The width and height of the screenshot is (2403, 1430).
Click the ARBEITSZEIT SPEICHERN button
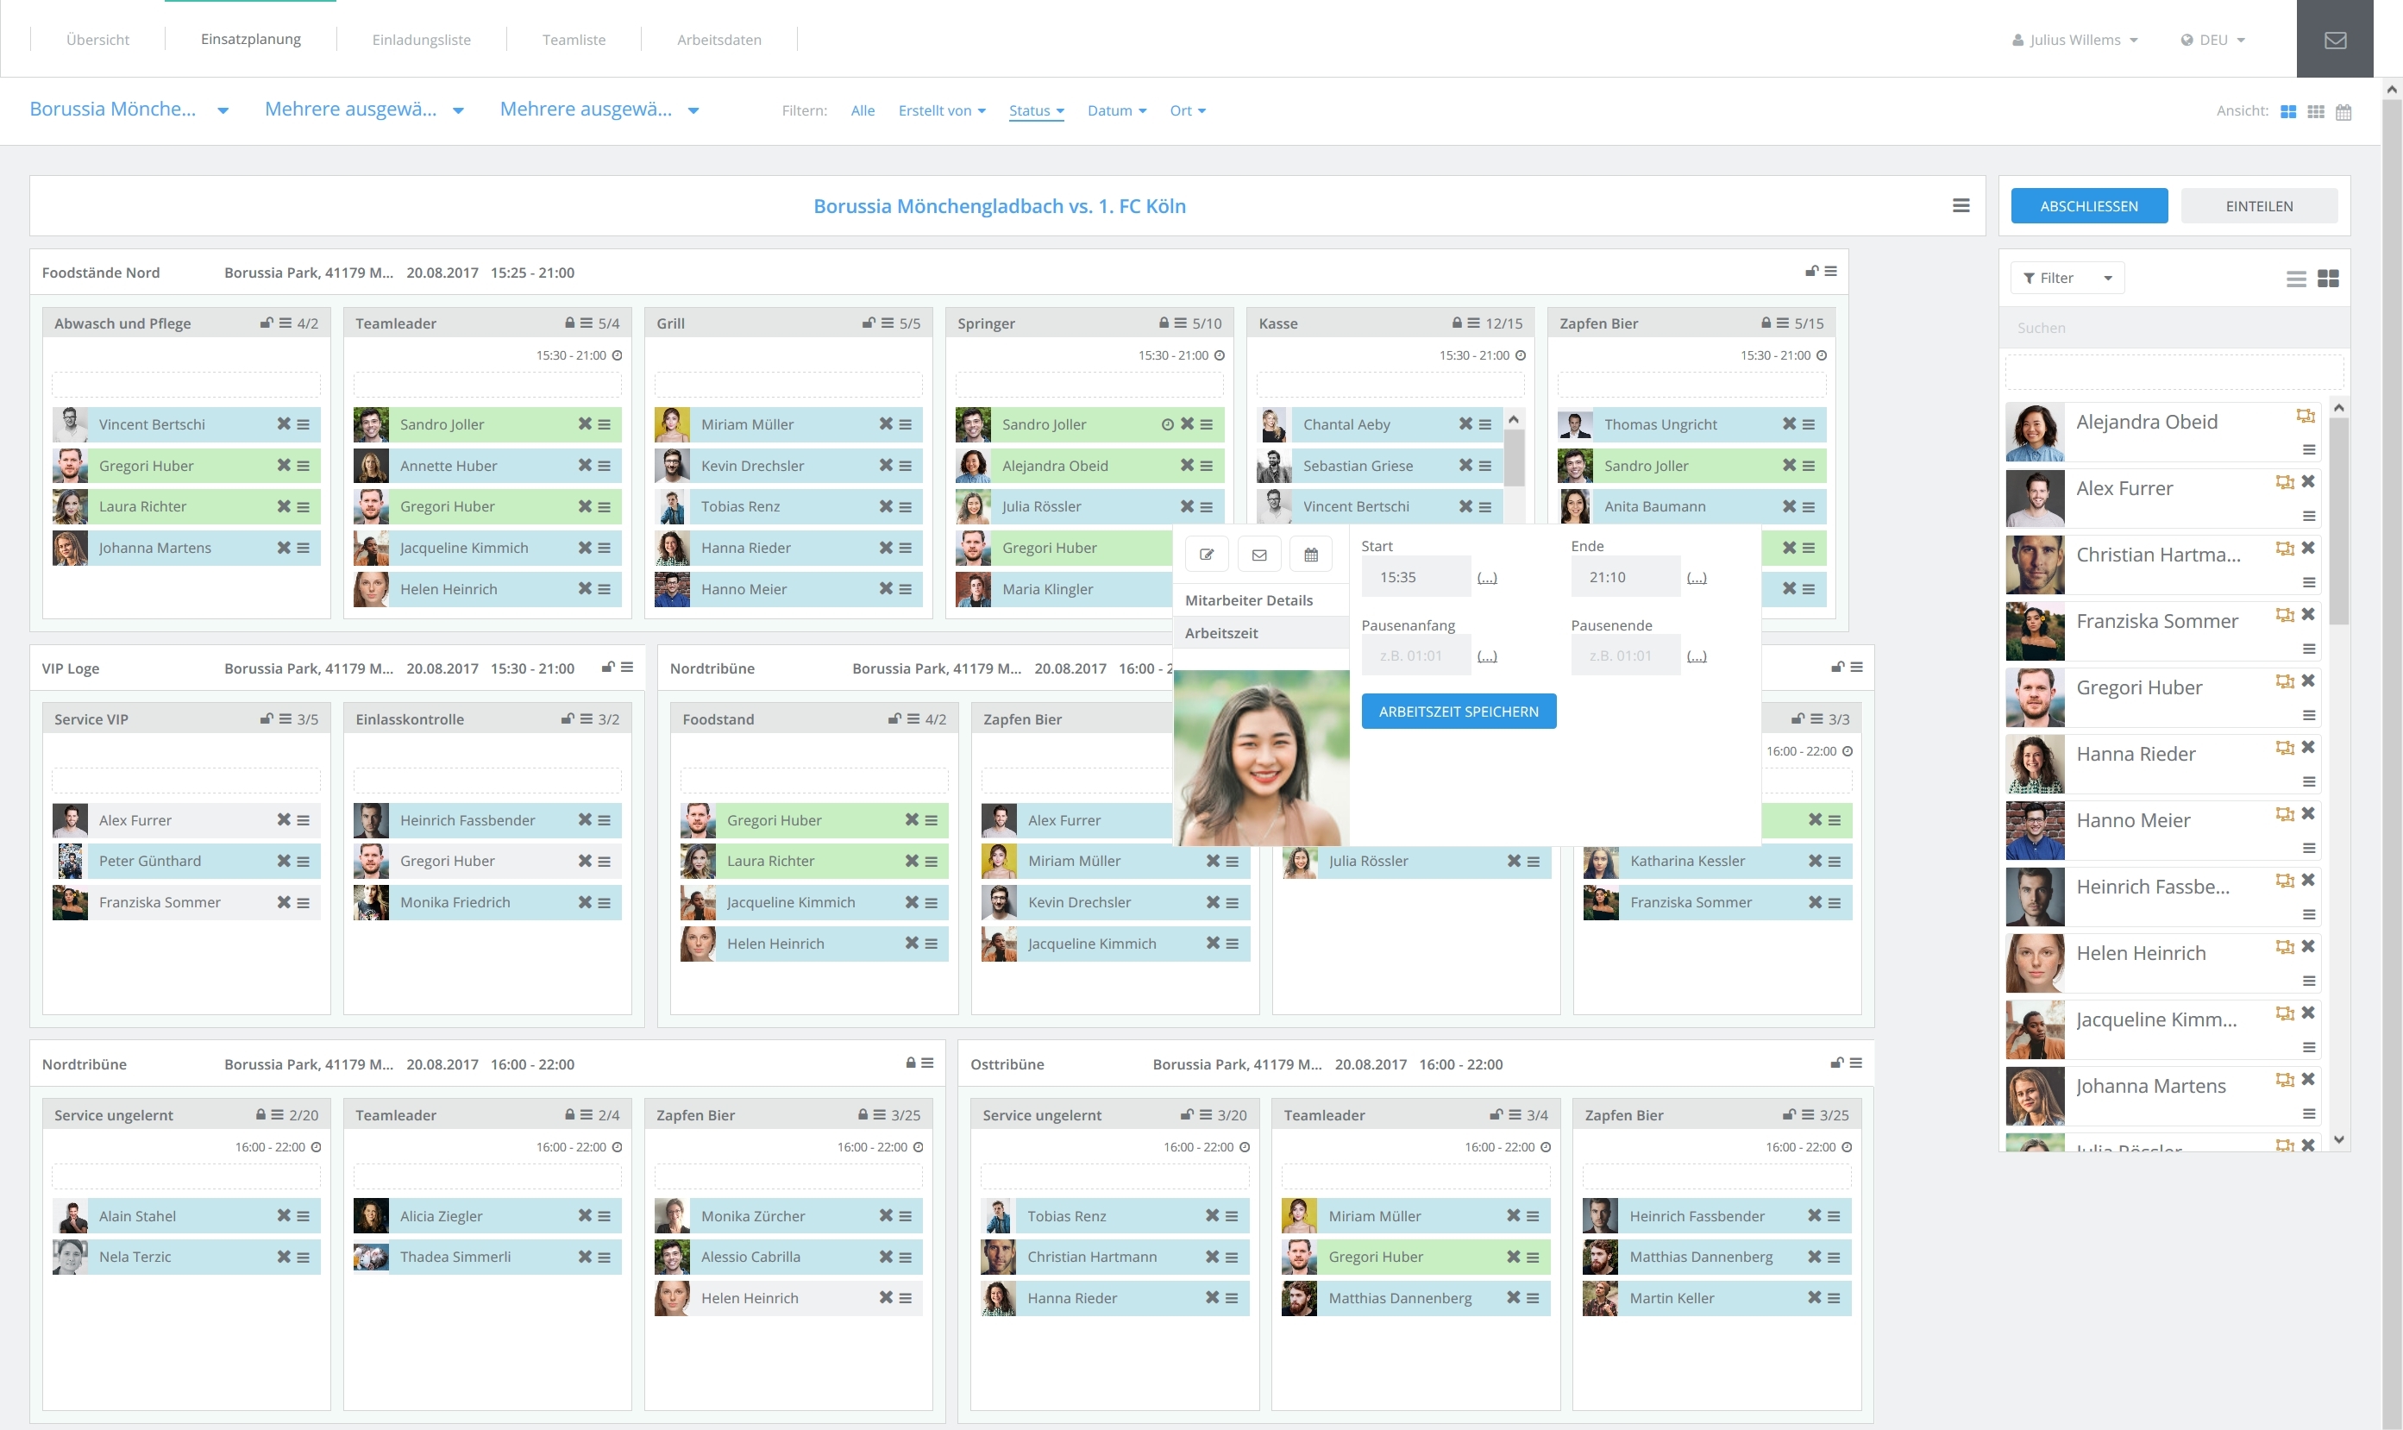(x=1458, y=712)
